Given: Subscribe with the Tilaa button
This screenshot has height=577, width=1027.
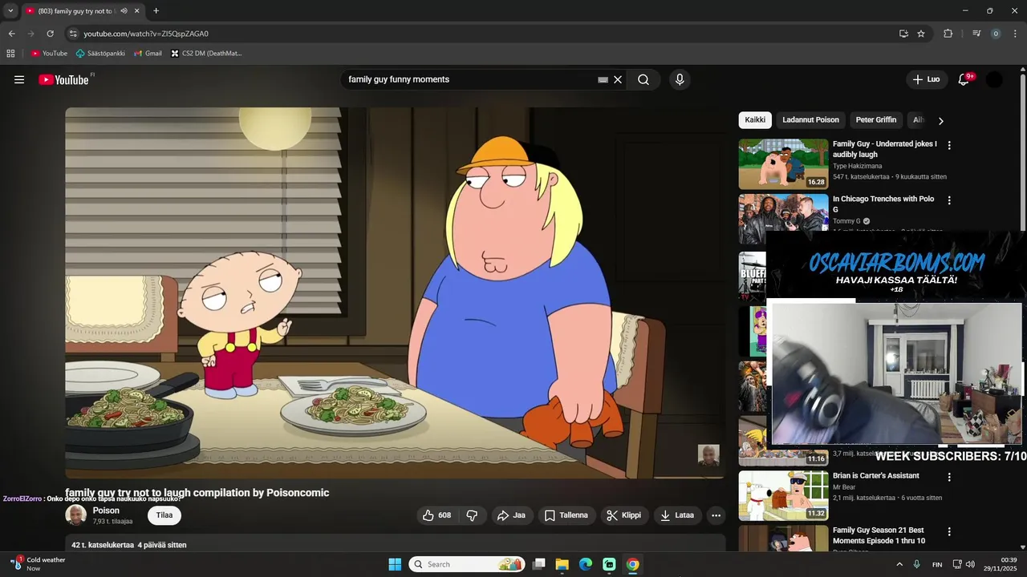Looking at the screenshot, I should (164, 515).
